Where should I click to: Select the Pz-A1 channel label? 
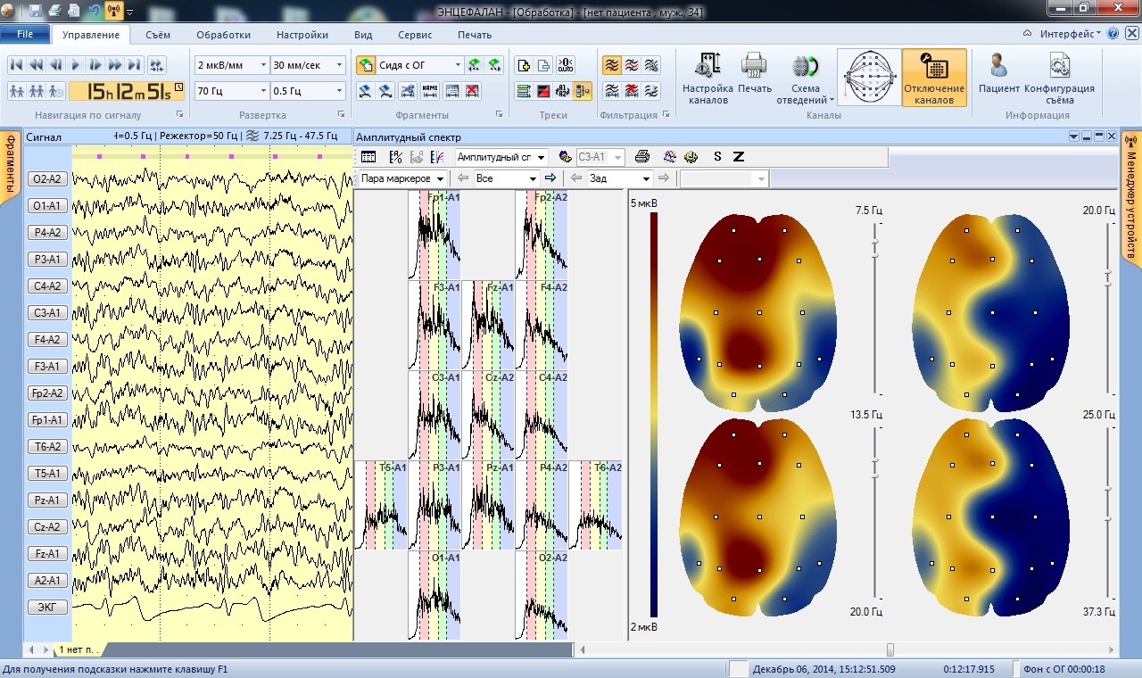pyautogui.click(x=47, y=500)
